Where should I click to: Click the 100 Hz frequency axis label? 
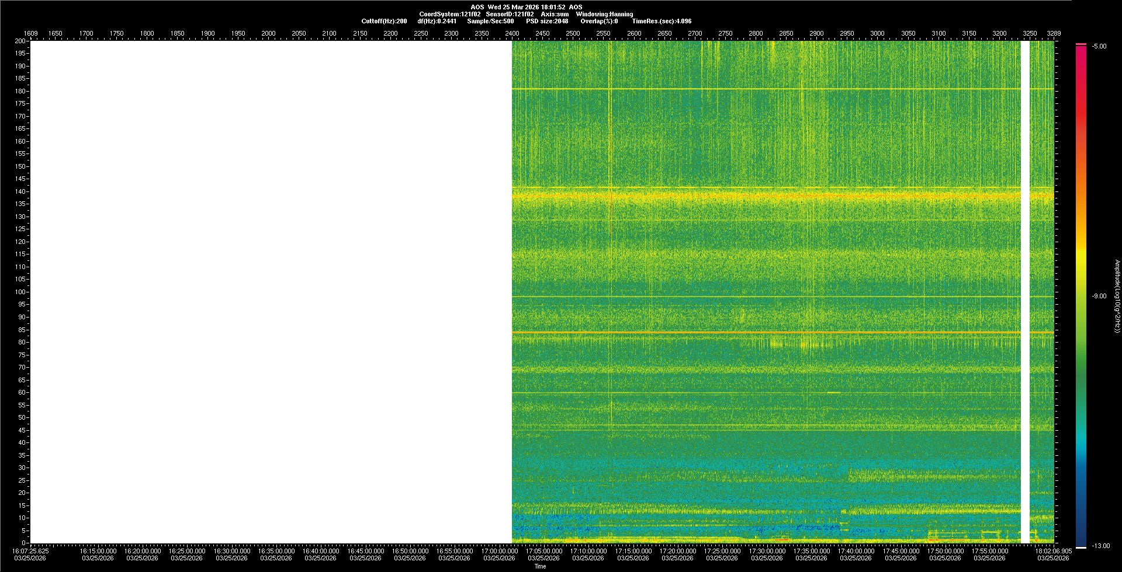(20, 292)
